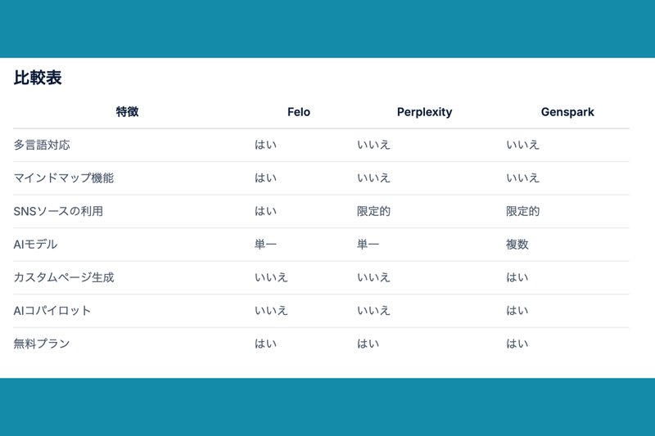Click the 無料プラン row label
Viewport: 655px width, 436px height.
tap(42, 344)
